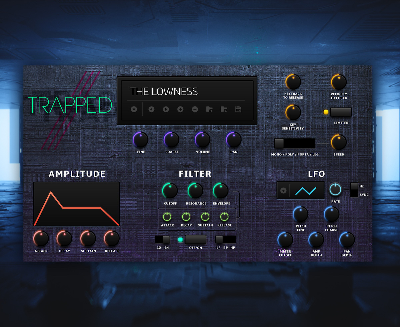
Task: Click the plus preset icon
Action: point(180,109)
